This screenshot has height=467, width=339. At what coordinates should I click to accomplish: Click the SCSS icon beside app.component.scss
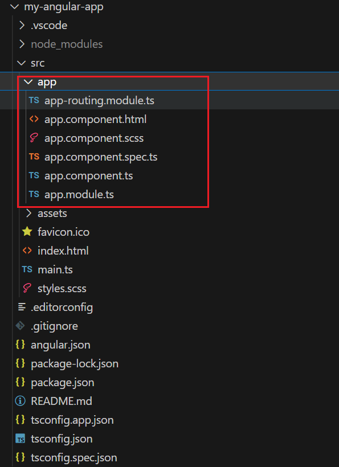(33, 138)
